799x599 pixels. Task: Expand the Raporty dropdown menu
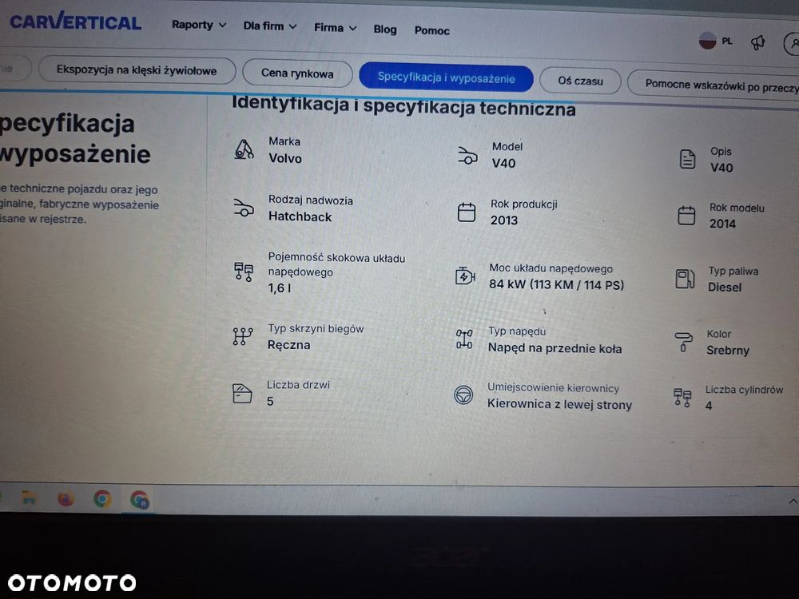(199, 25)
